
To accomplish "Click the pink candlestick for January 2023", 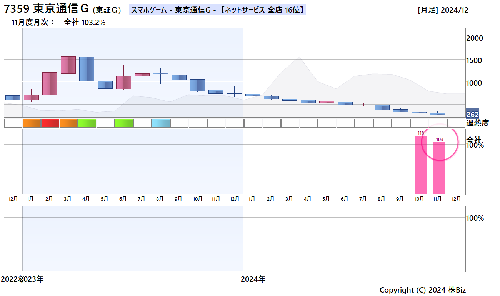I will click(x=32, y=97).
